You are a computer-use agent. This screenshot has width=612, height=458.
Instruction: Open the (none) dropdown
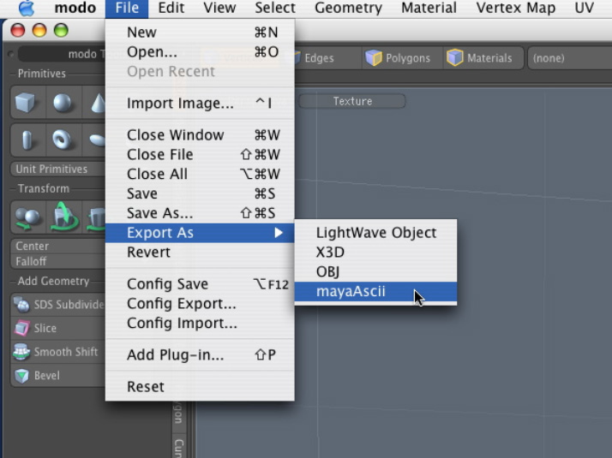coord(570,58)
